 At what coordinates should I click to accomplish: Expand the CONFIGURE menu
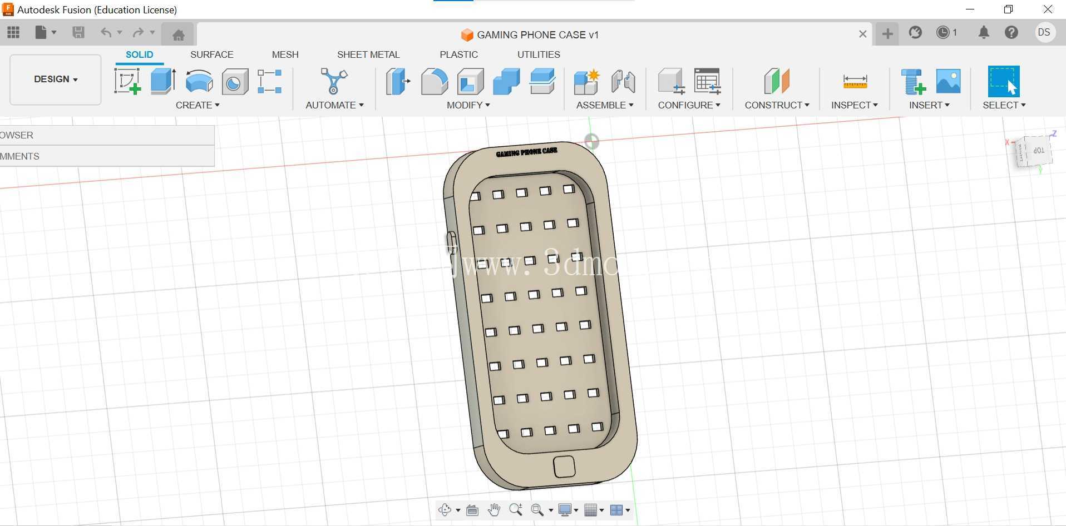pyautogui.click(x=689, y=105)
